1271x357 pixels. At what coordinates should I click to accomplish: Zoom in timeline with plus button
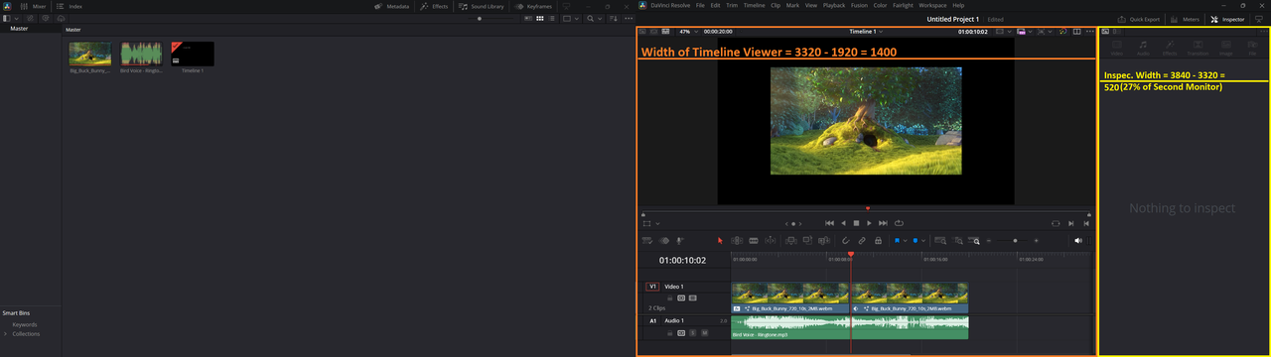click(x=1037, y=240)
